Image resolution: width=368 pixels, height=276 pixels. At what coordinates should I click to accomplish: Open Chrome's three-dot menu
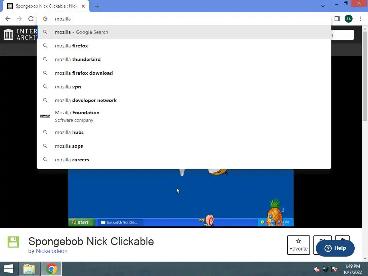click(360, 19)
